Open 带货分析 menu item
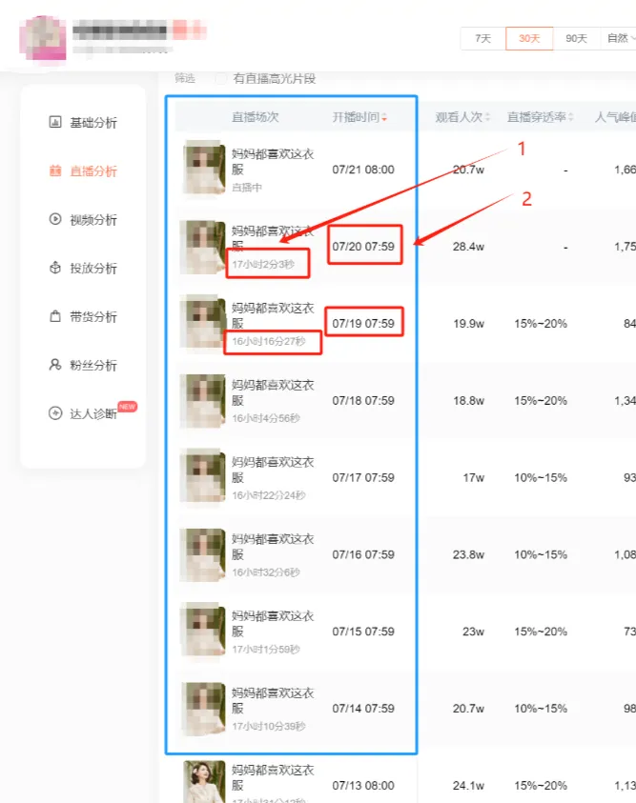 click(x=93, y=316)
